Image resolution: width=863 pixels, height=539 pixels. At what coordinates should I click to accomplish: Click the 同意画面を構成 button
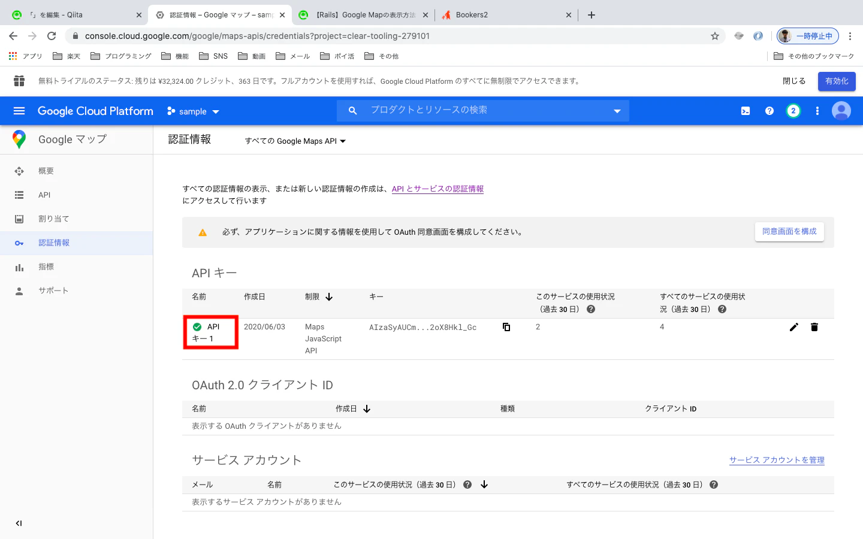pyautogui.click(x=789, y=232)
